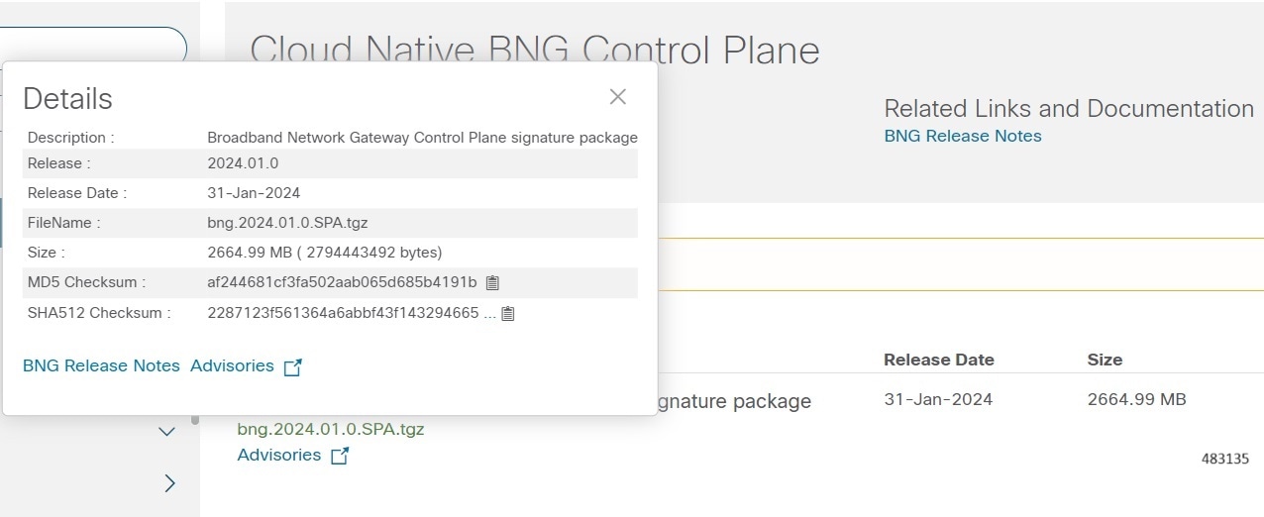Copy the SHA512 checksum via clipboard icon

tap(508, 313)
